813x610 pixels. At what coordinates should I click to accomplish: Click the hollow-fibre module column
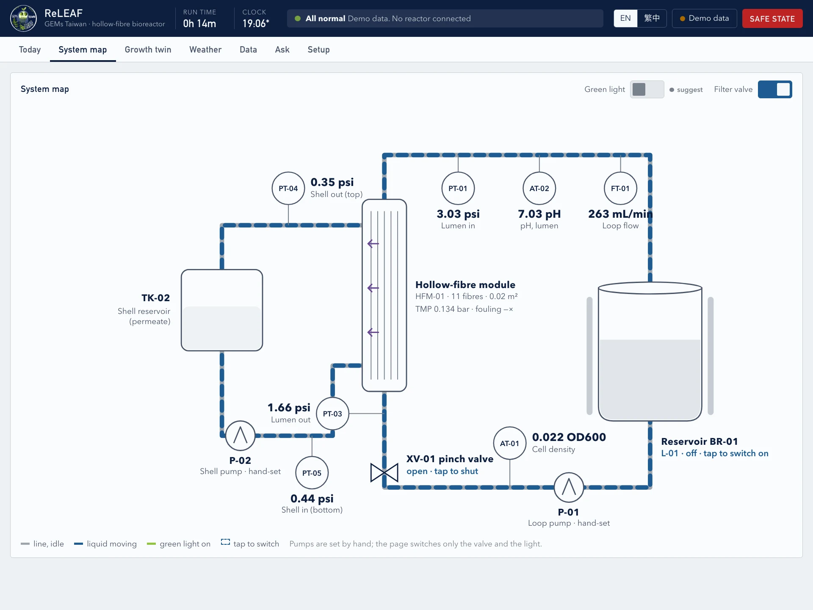[384, 295]
